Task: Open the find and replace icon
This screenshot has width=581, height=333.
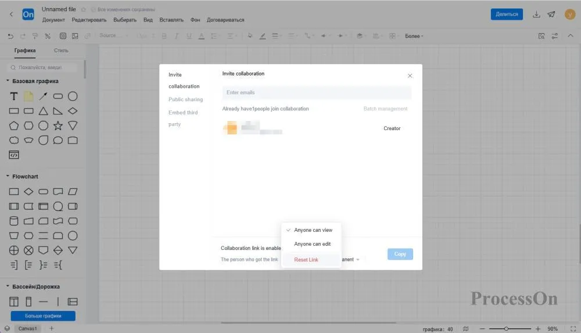Action: (x=541, y=36)
